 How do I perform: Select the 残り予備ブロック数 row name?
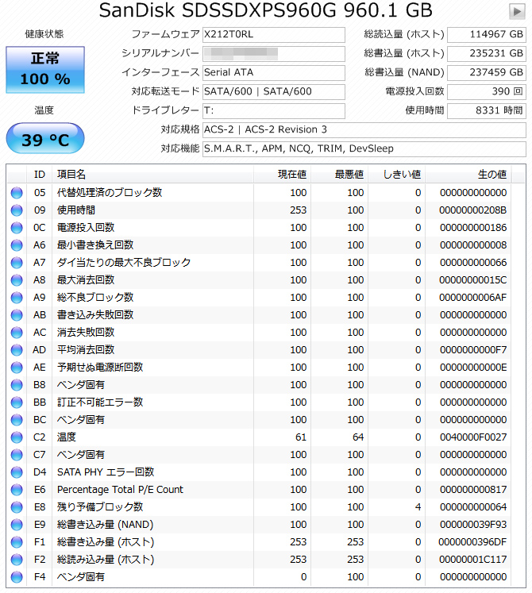(100, 506)
